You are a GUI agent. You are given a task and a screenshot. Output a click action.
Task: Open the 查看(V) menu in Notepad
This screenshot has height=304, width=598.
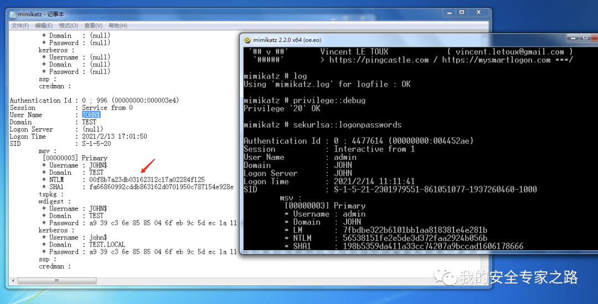(x=93, y=25)
